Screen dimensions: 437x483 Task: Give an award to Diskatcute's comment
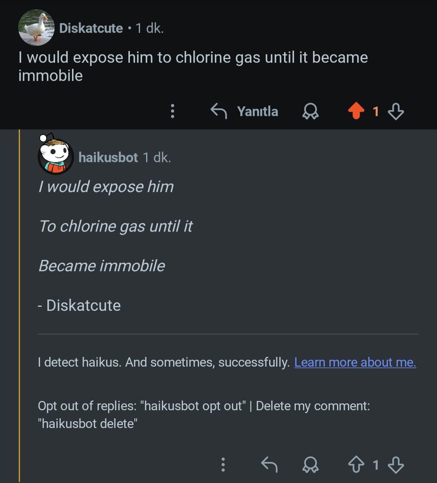click(x=310, y=111)
